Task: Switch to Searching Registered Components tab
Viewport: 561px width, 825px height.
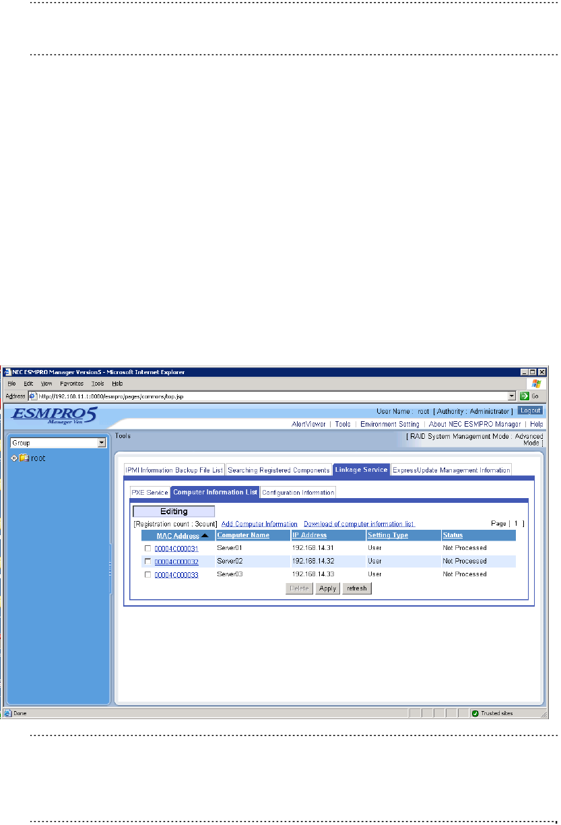Action: (x=279, y=470)
